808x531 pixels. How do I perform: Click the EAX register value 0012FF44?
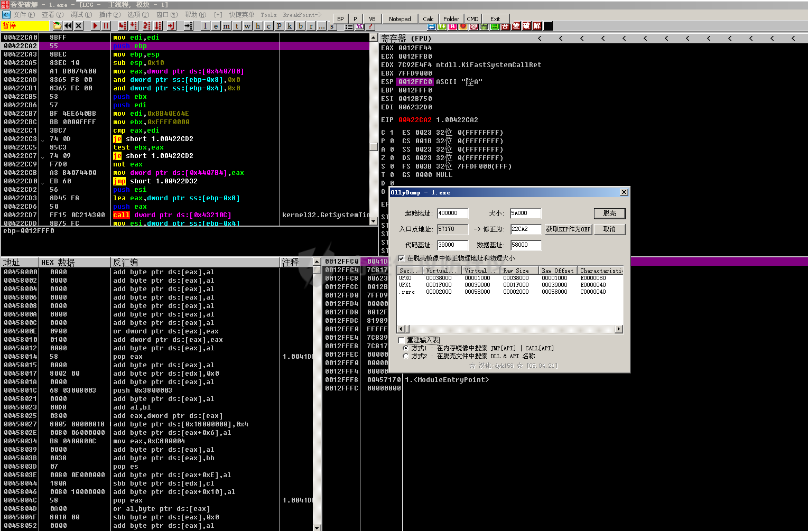[415, 48]
